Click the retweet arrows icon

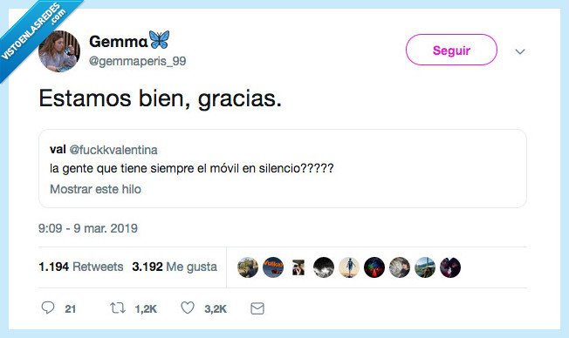118,308
